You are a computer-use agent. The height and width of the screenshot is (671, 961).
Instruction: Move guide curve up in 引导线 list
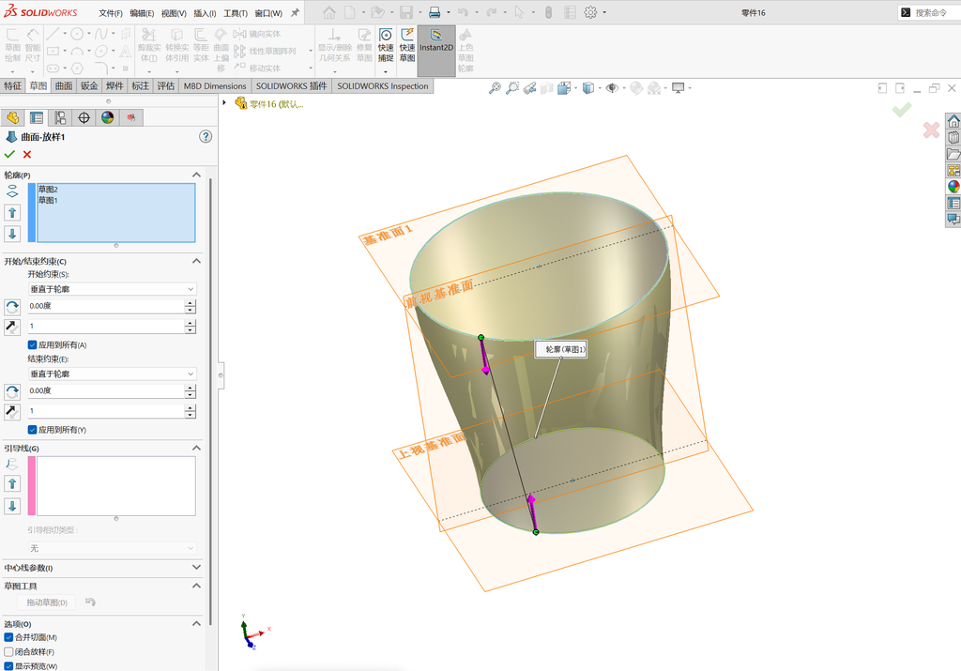coord(11,484)
